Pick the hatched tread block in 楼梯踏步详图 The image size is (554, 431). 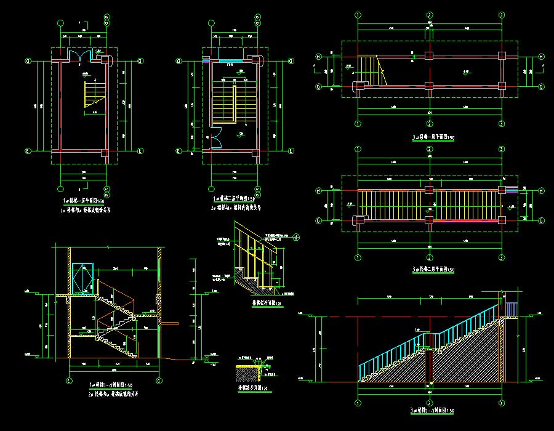point(248,375)
